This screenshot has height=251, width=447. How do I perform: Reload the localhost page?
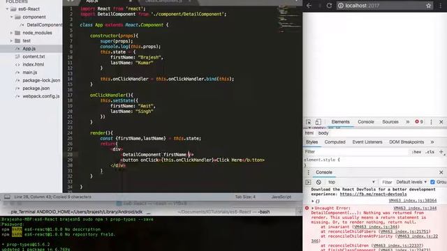tap(329, 6)
